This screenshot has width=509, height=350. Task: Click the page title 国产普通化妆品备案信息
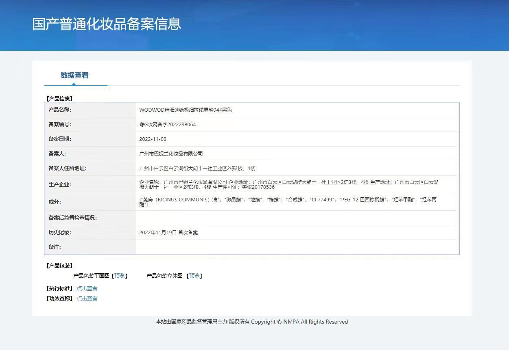click(x=107, y=24)
